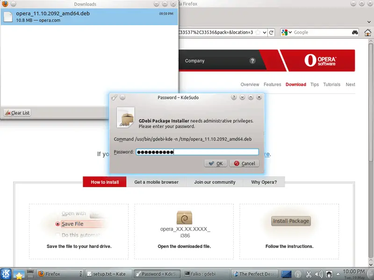
Task: Show hidden system tray icons
Action: point(338,274)
